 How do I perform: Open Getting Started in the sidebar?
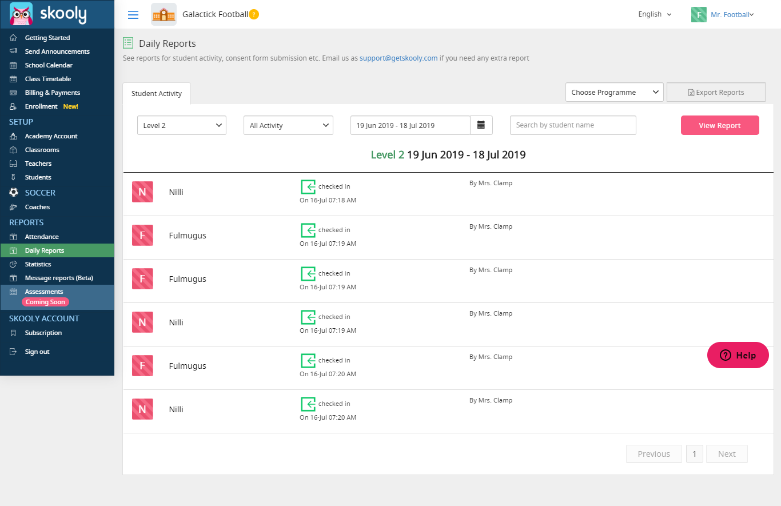[47, 38]
